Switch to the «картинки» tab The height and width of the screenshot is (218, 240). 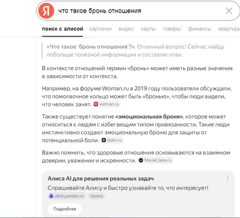click(100, 29)
